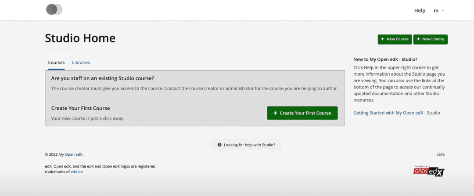The image size is (474, 196).
Task: Click 'Your new course is just a click away!' text
Action: coord(88,119)
